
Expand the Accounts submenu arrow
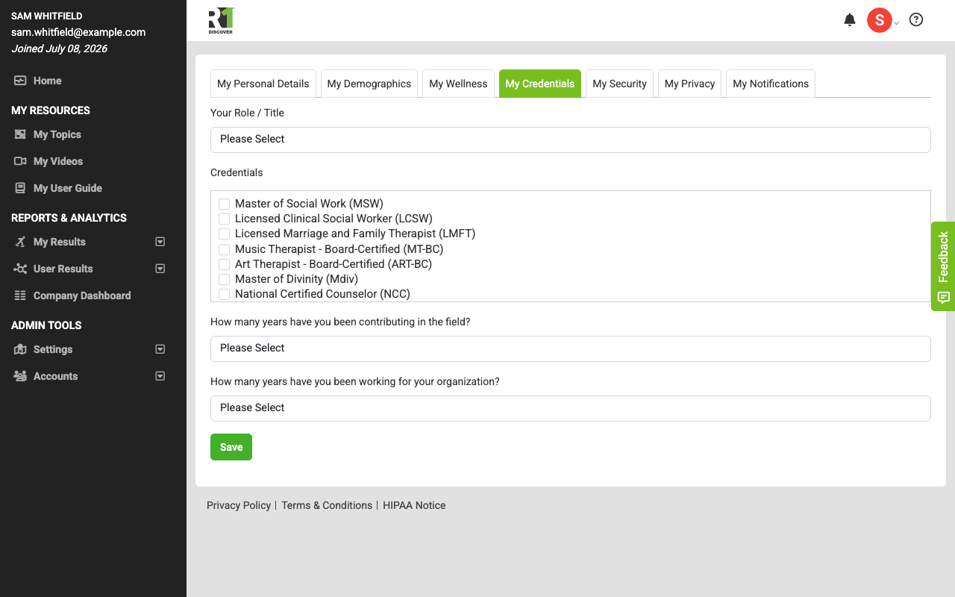tap(160, 376)
